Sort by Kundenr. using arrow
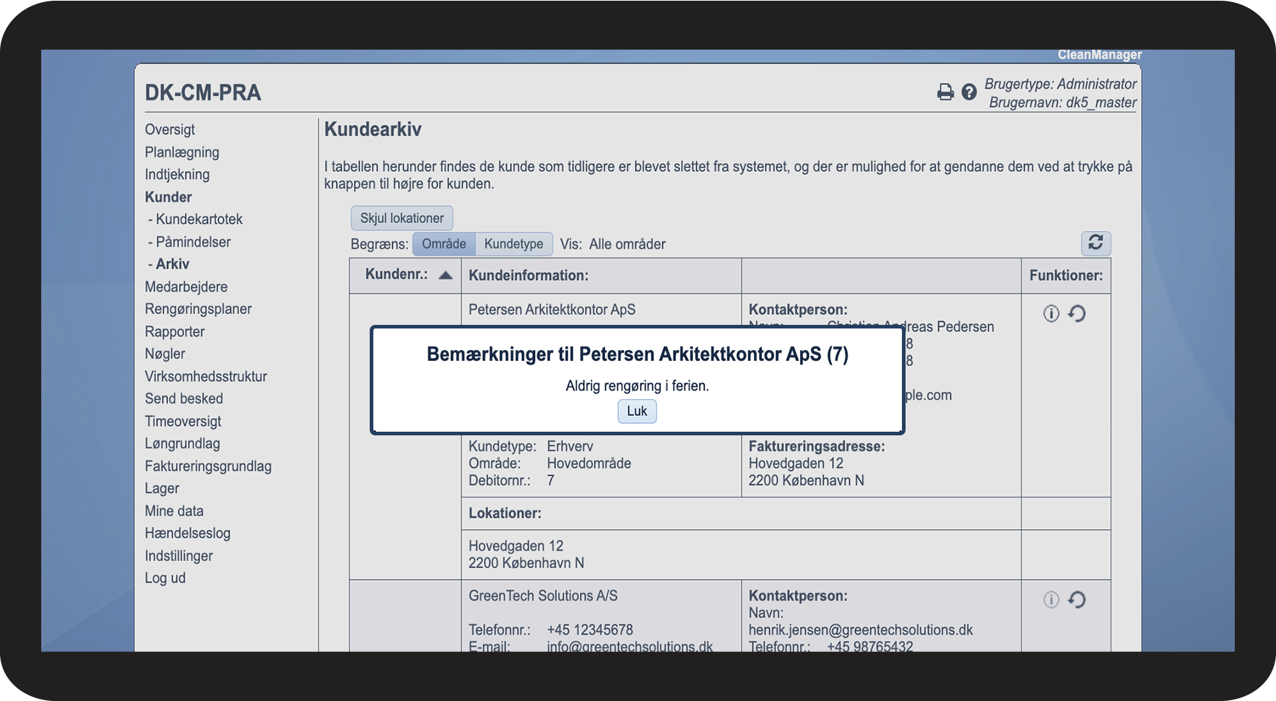This screenshot has width=1276, height=701. coord(446,275)
